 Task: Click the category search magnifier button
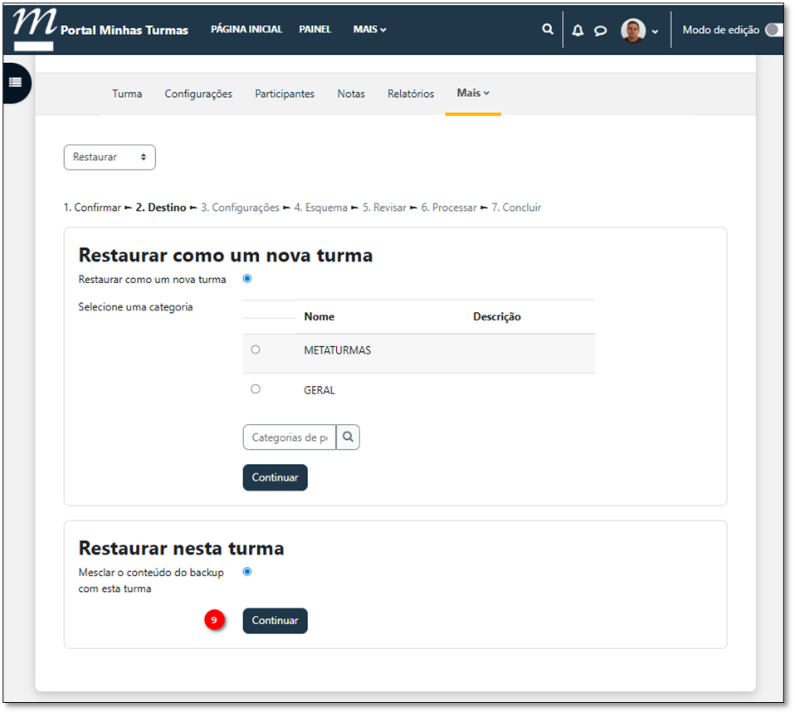pos(349,437)
